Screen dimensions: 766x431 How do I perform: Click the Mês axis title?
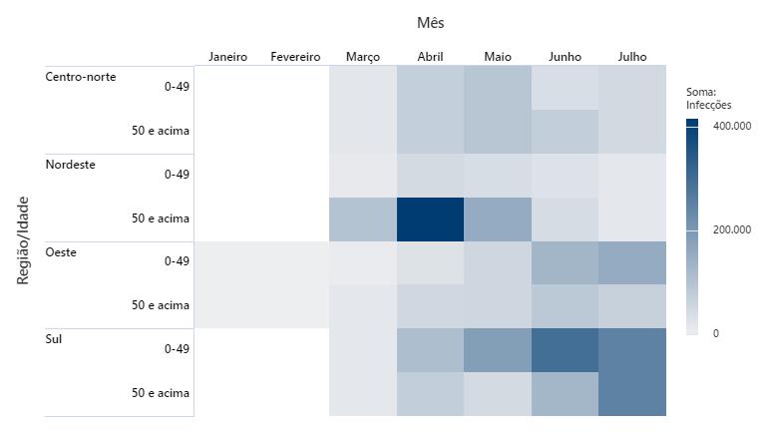click(x=430, y=22)
